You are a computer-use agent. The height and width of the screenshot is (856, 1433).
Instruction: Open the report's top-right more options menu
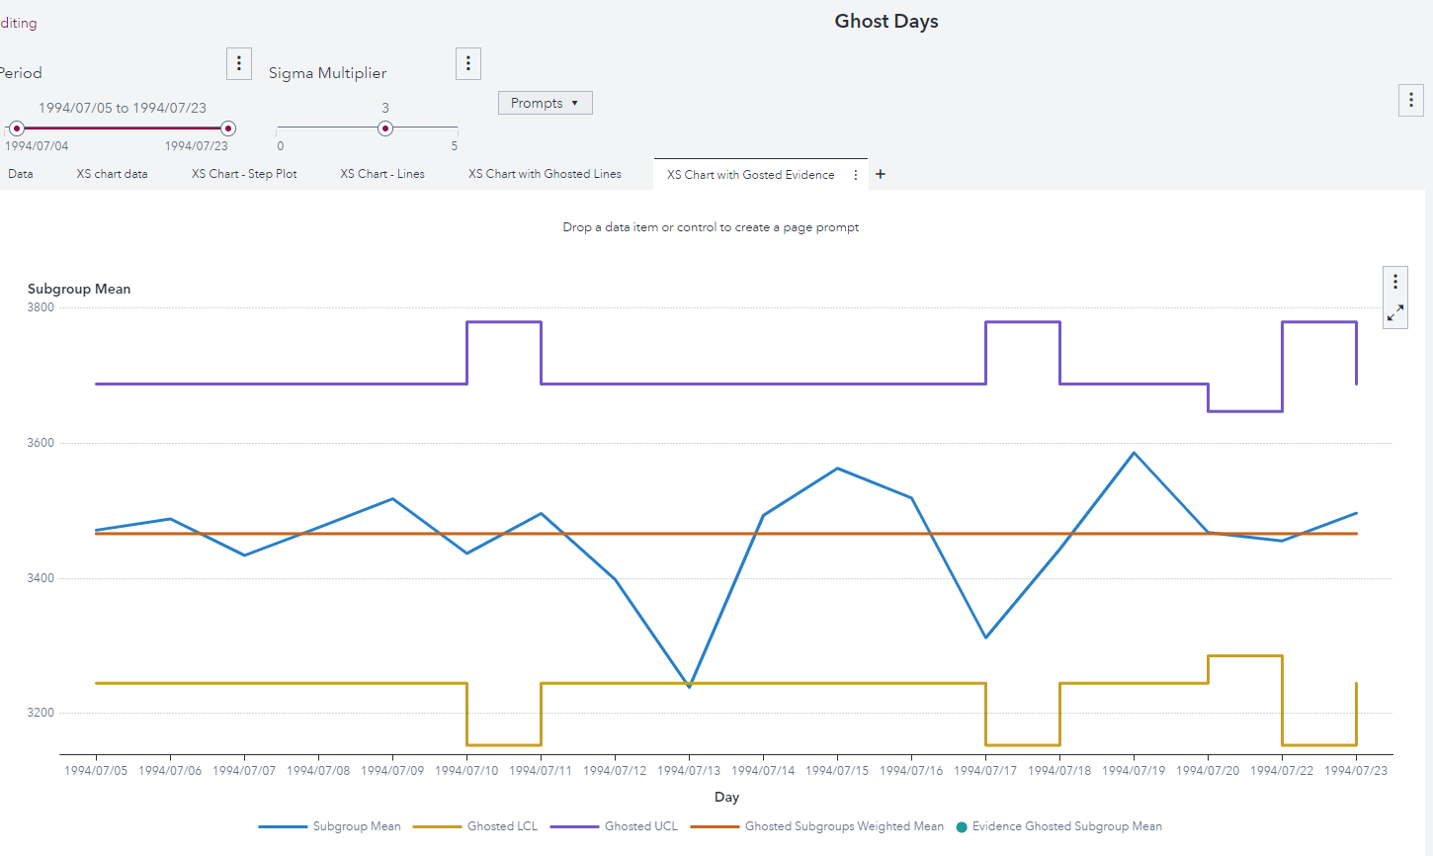(x=1410, y=100)
